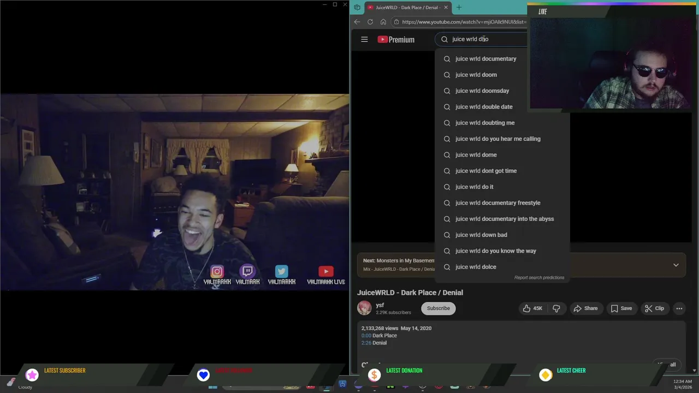Image resolution: width=699 pixels, height=393 pixels.
Task: Close the JuiceWRLD Dark Place tab
Action: click(446, 7)
